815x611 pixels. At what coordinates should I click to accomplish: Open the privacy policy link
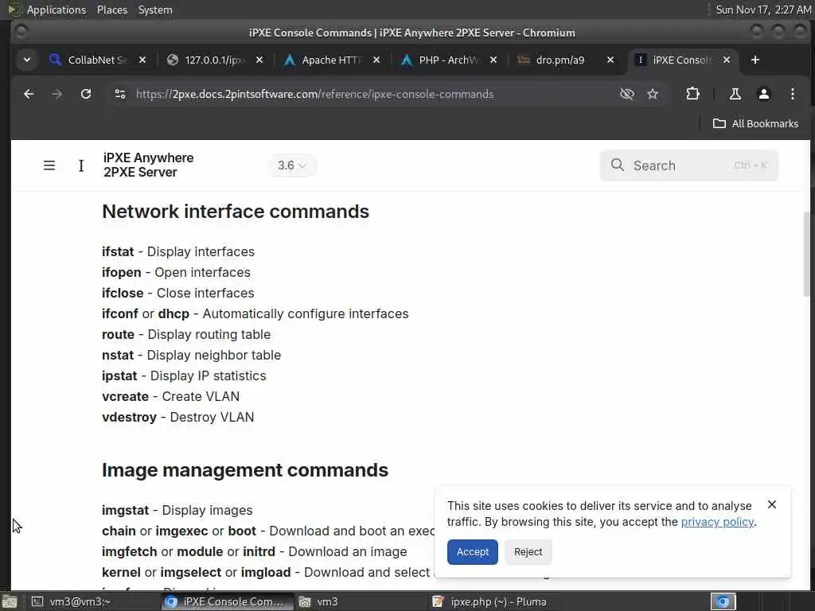(x=717, y=522)
